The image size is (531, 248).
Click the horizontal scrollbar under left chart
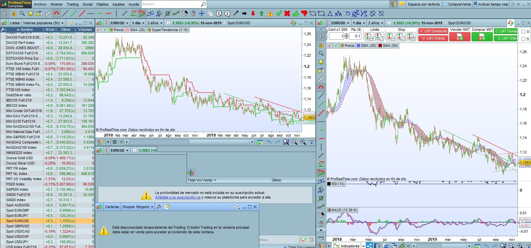pyautogui.click(x=190, y=142)
